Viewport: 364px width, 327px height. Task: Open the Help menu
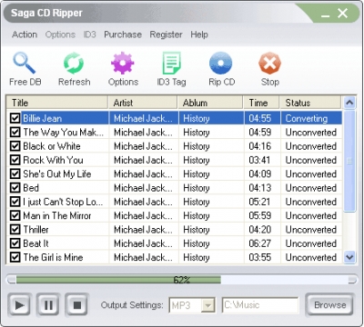(x=199, y=35)
